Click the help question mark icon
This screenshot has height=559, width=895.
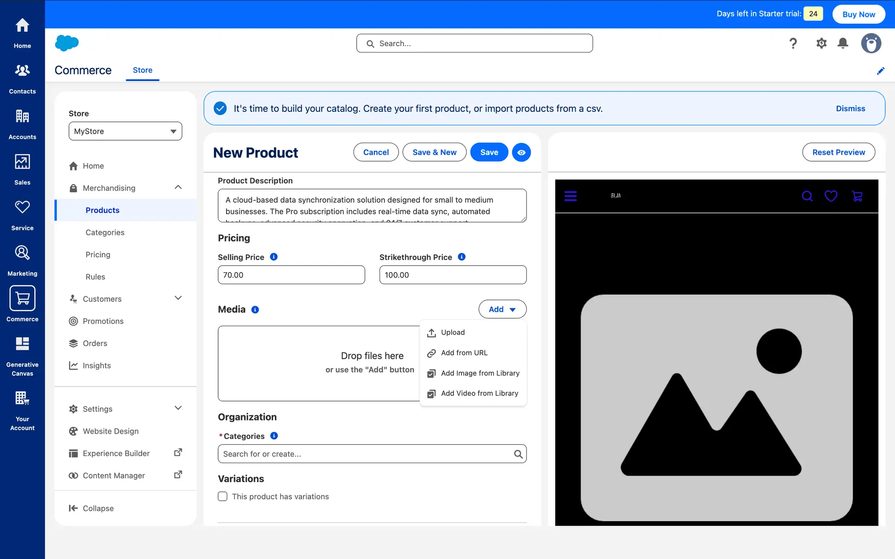[793, 43]
